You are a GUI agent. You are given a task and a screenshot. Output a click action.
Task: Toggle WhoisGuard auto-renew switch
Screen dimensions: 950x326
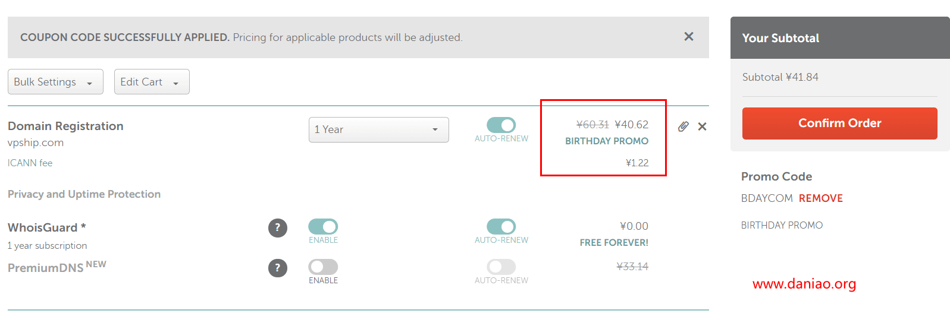click(x=501, y=227)
